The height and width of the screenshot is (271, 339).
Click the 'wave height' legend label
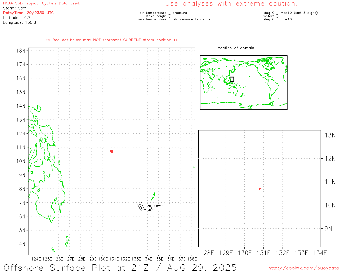(x=156, y=16)
